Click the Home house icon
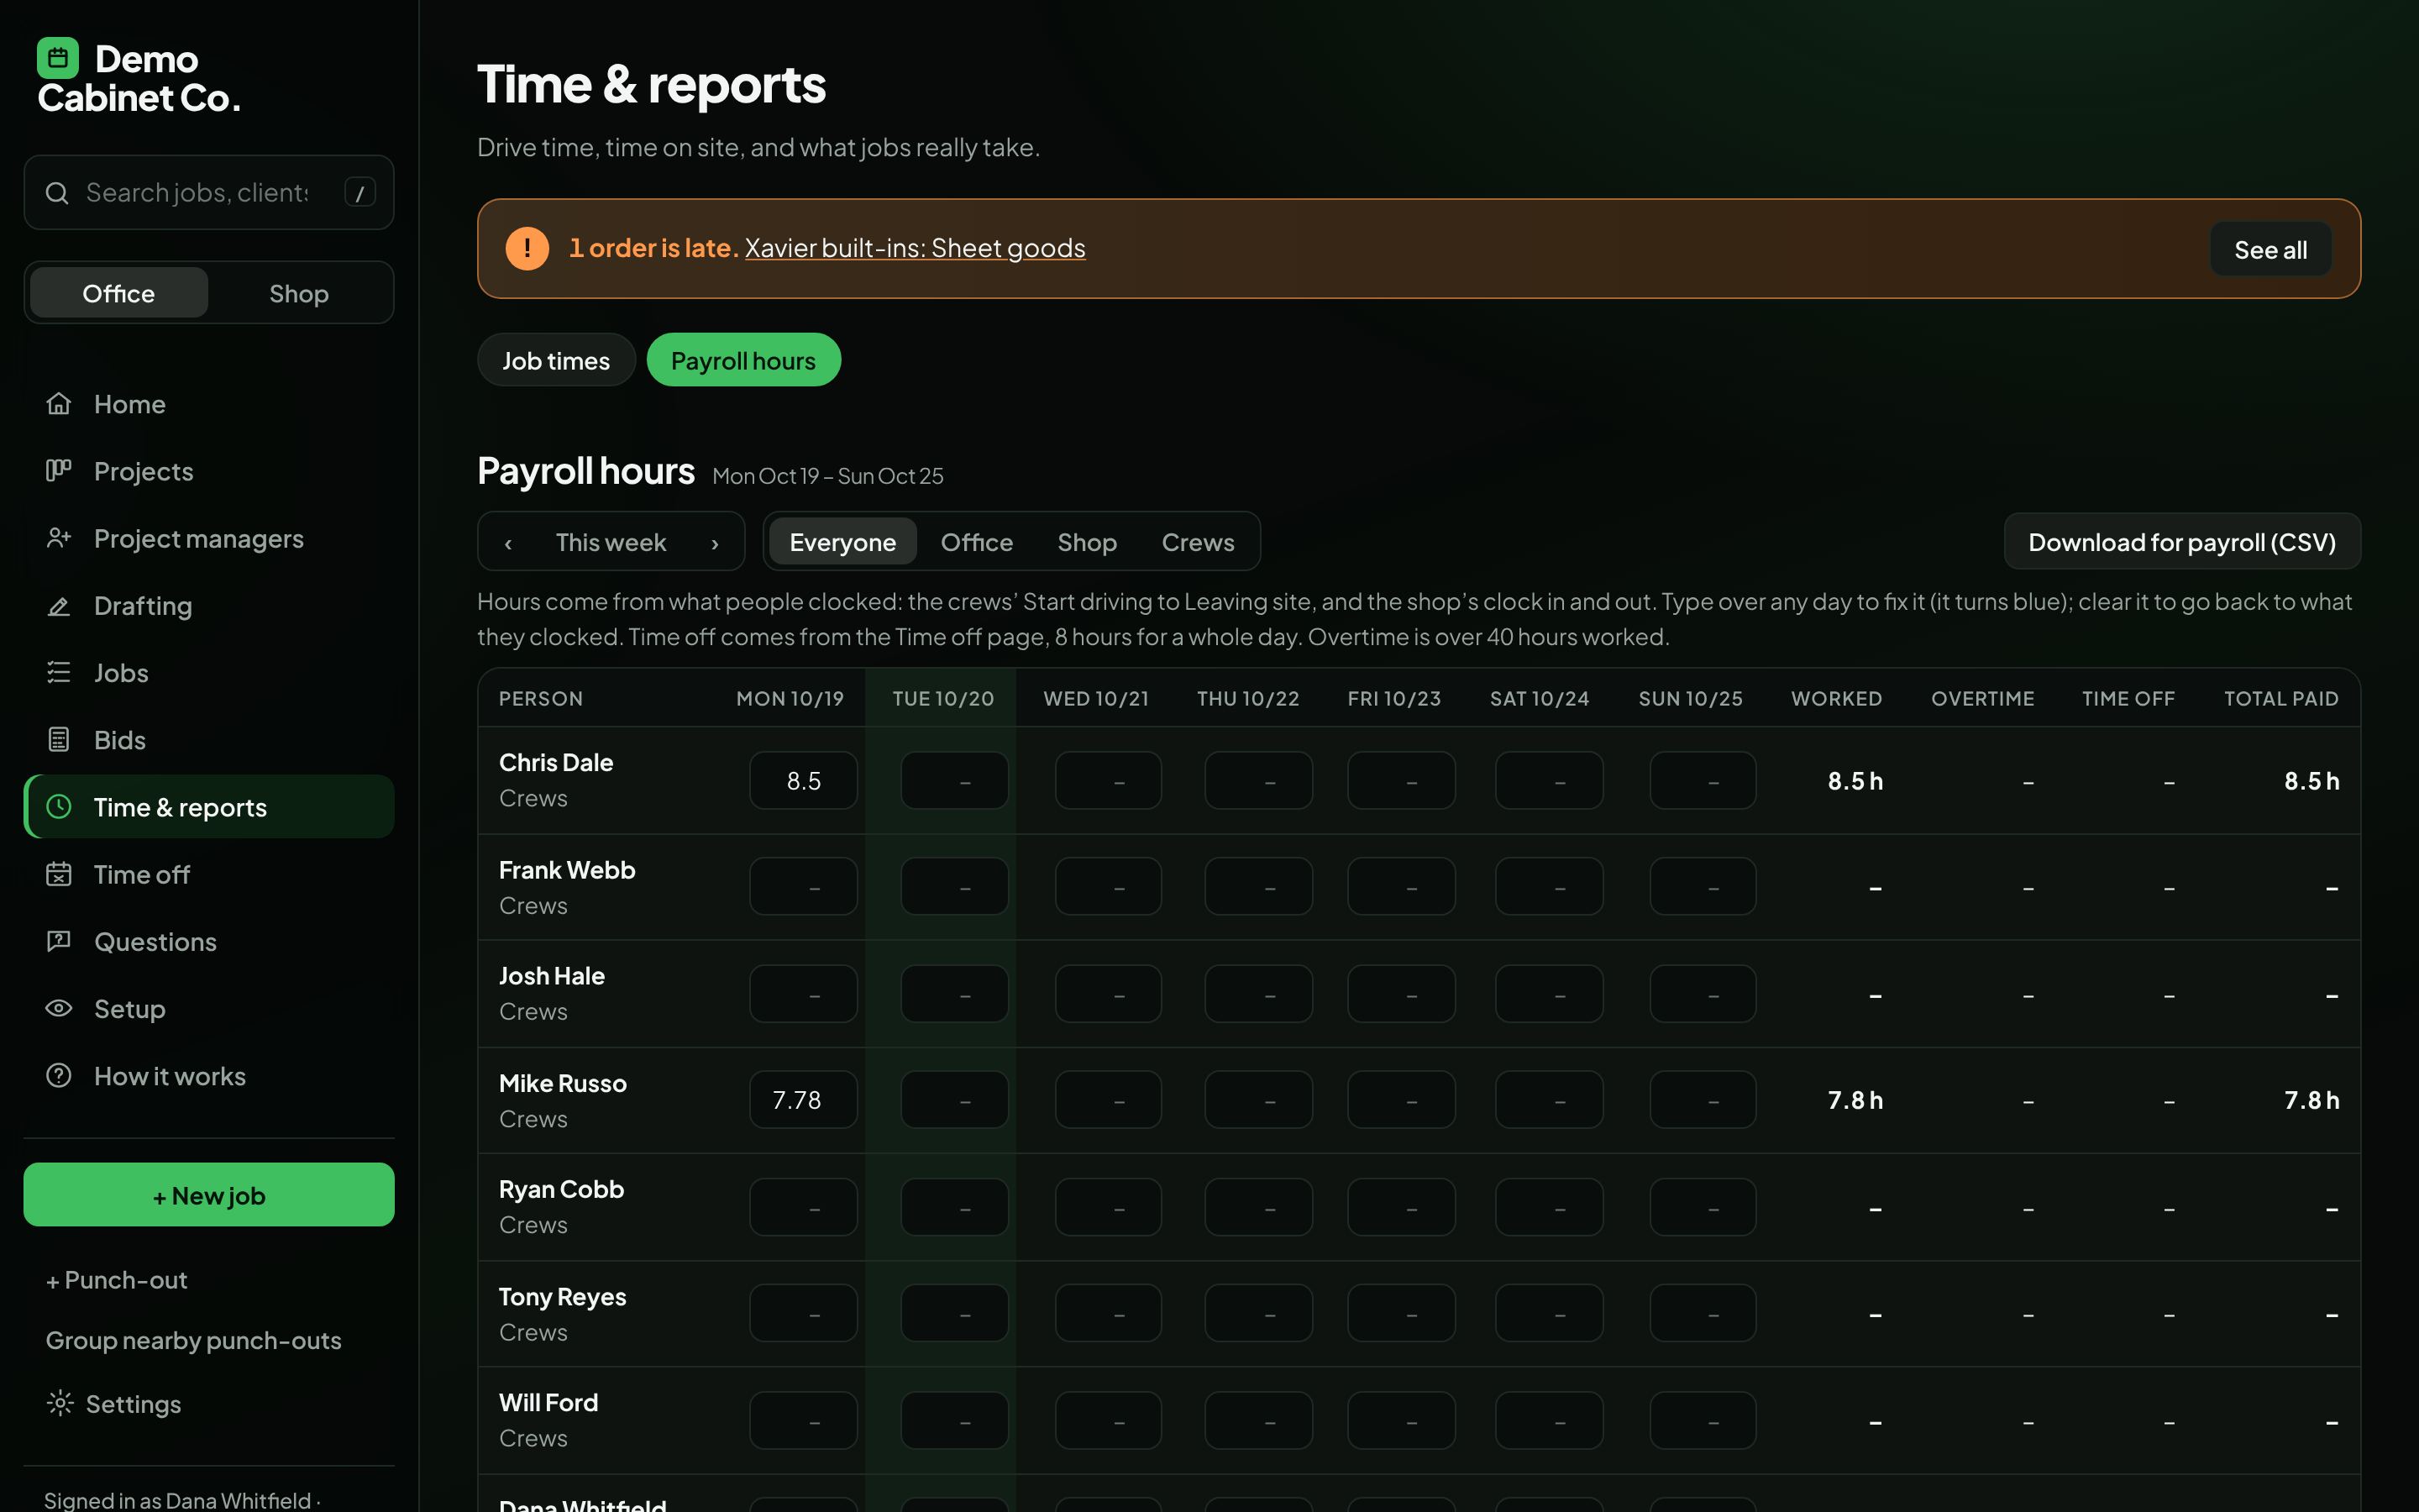Image resolution: width=2419 pixels, height=1512 pixels. 59,403
